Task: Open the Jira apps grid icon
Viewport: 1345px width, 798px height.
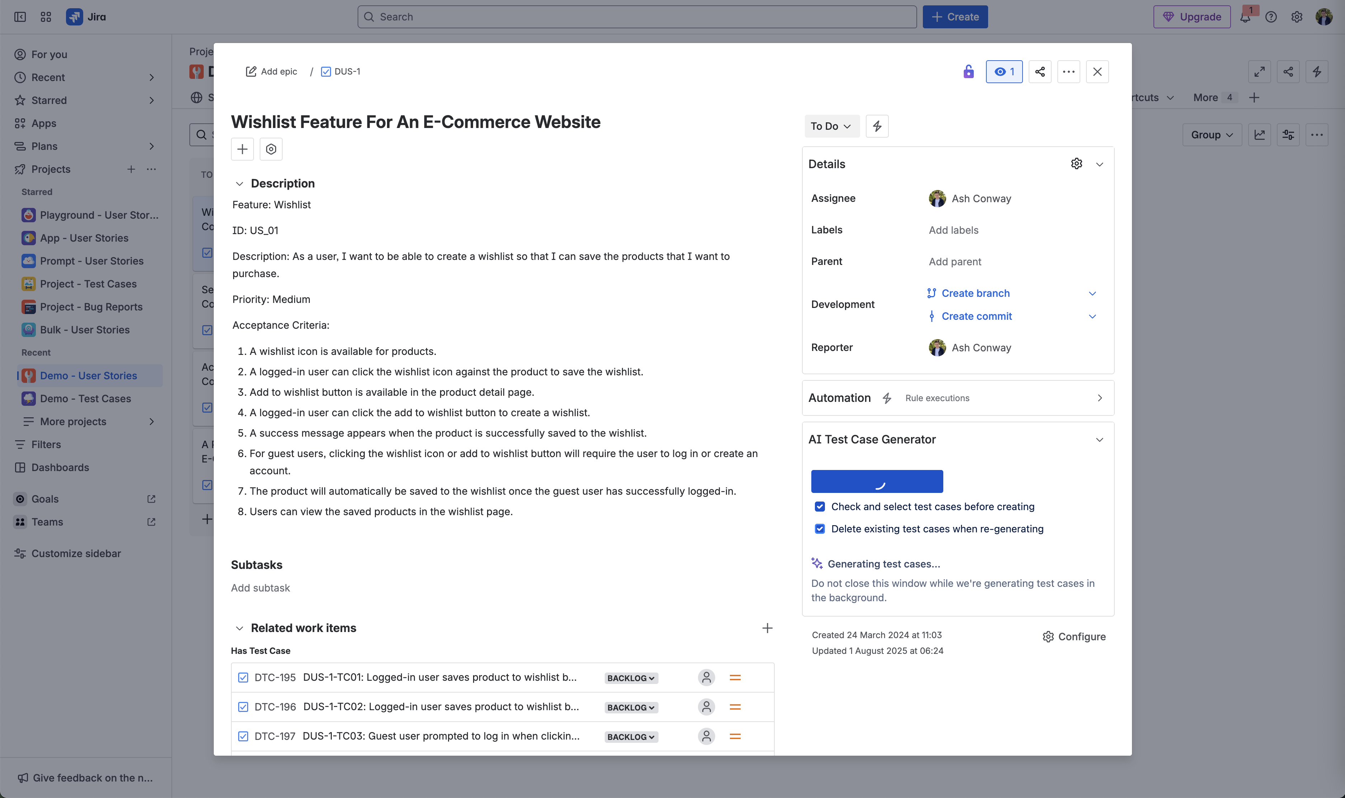Action: [45, 16]
